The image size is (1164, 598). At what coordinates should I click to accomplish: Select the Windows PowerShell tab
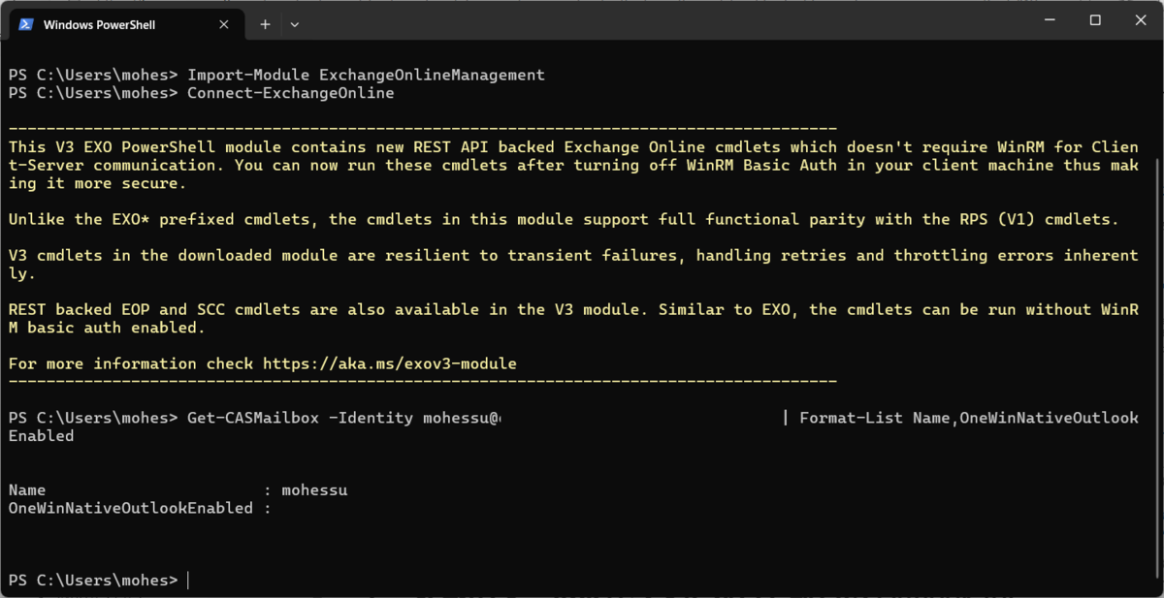pyautogui.click(x=127, y=24)
